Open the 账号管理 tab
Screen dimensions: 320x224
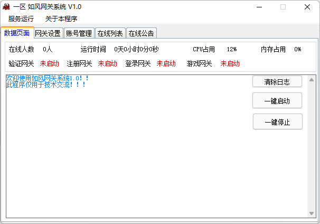pyautogui.click(x=79, y=33)
